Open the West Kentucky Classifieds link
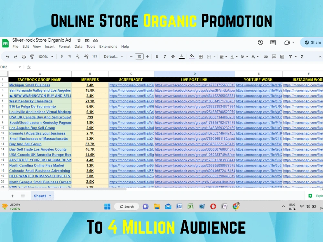The height and width of the screenshot is (242, 323). (31, 101)
